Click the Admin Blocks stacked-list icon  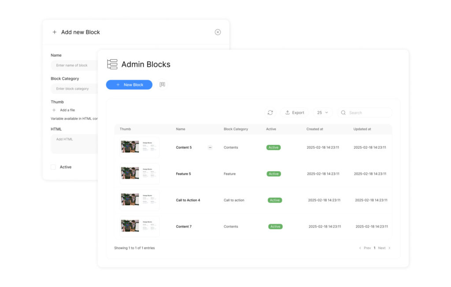point(112,64)
